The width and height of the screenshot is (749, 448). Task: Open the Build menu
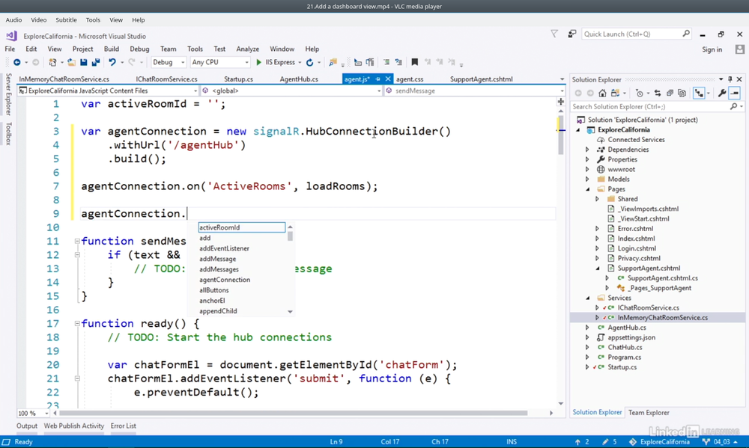[112, 49]
